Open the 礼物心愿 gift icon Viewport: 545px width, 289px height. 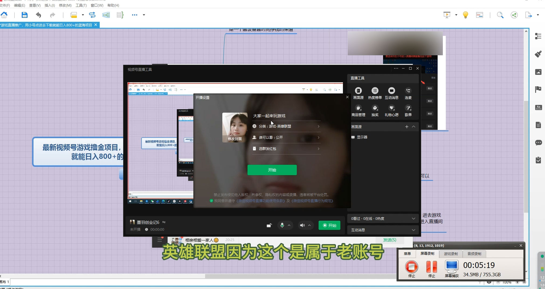point(391,108)
